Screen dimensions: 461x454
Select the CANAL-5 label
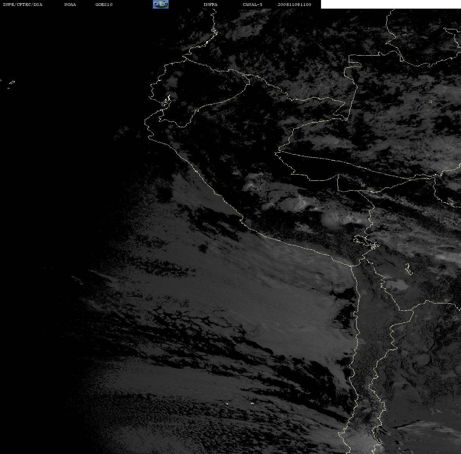coord(253,4)
